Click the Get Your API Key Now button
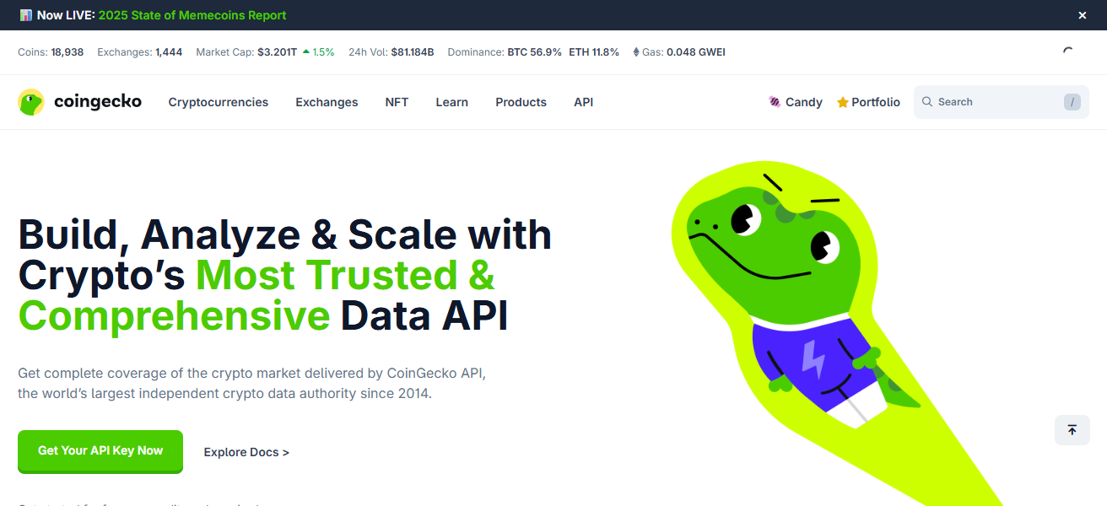Image resolution: width=1107 pixels, height=506 pixels. (x=100, y=450)
